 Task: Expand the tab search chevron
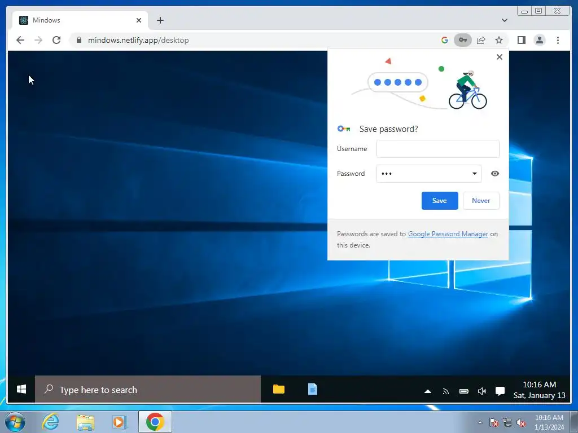pyautogui.click(x=504, y=20)
